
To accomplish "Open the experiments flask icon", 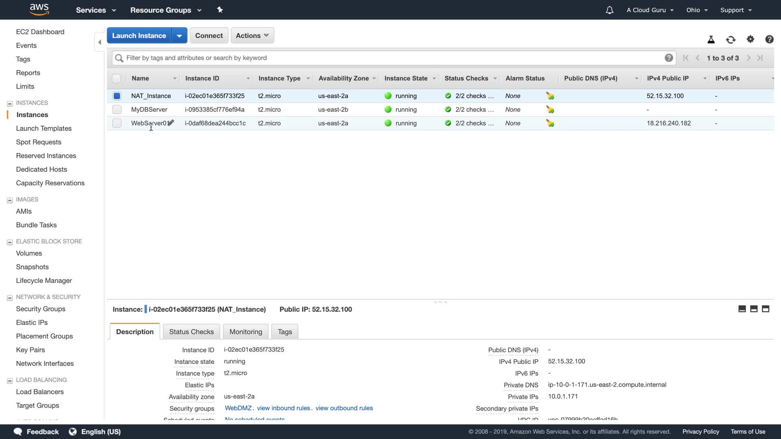I will click(711, 39).
